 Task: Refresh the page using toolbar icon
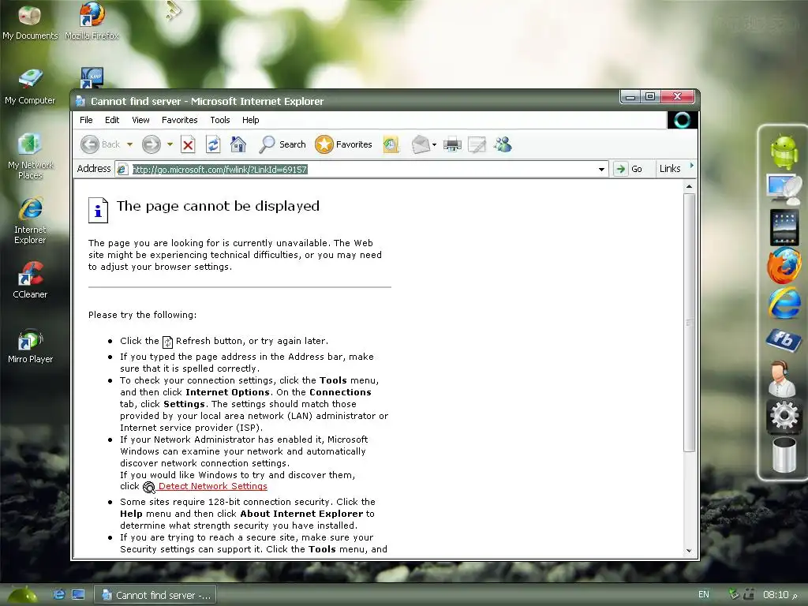click(x=213, y=145)
